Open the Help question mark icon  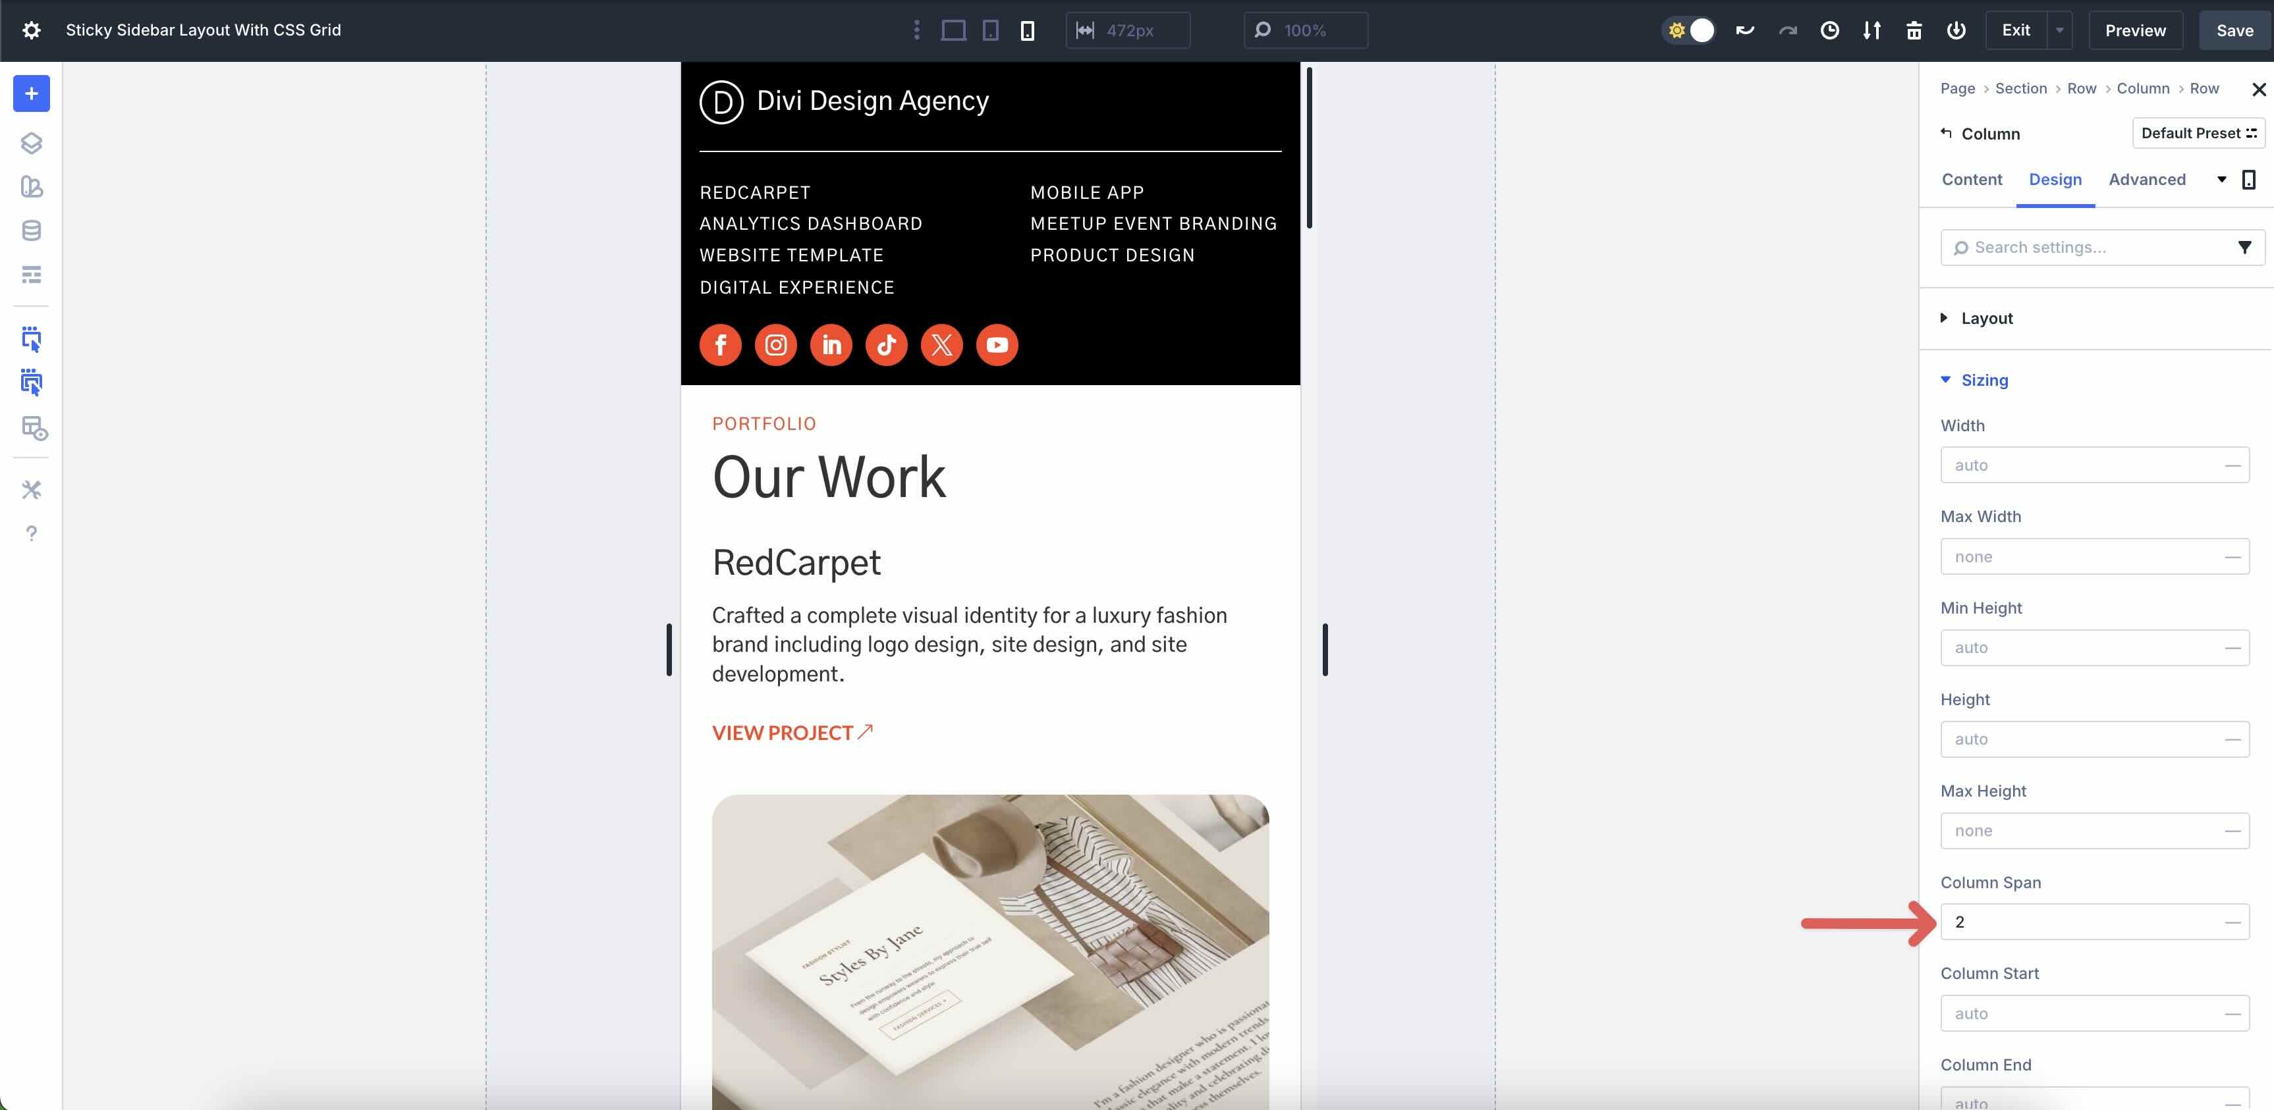click(31, 533)
